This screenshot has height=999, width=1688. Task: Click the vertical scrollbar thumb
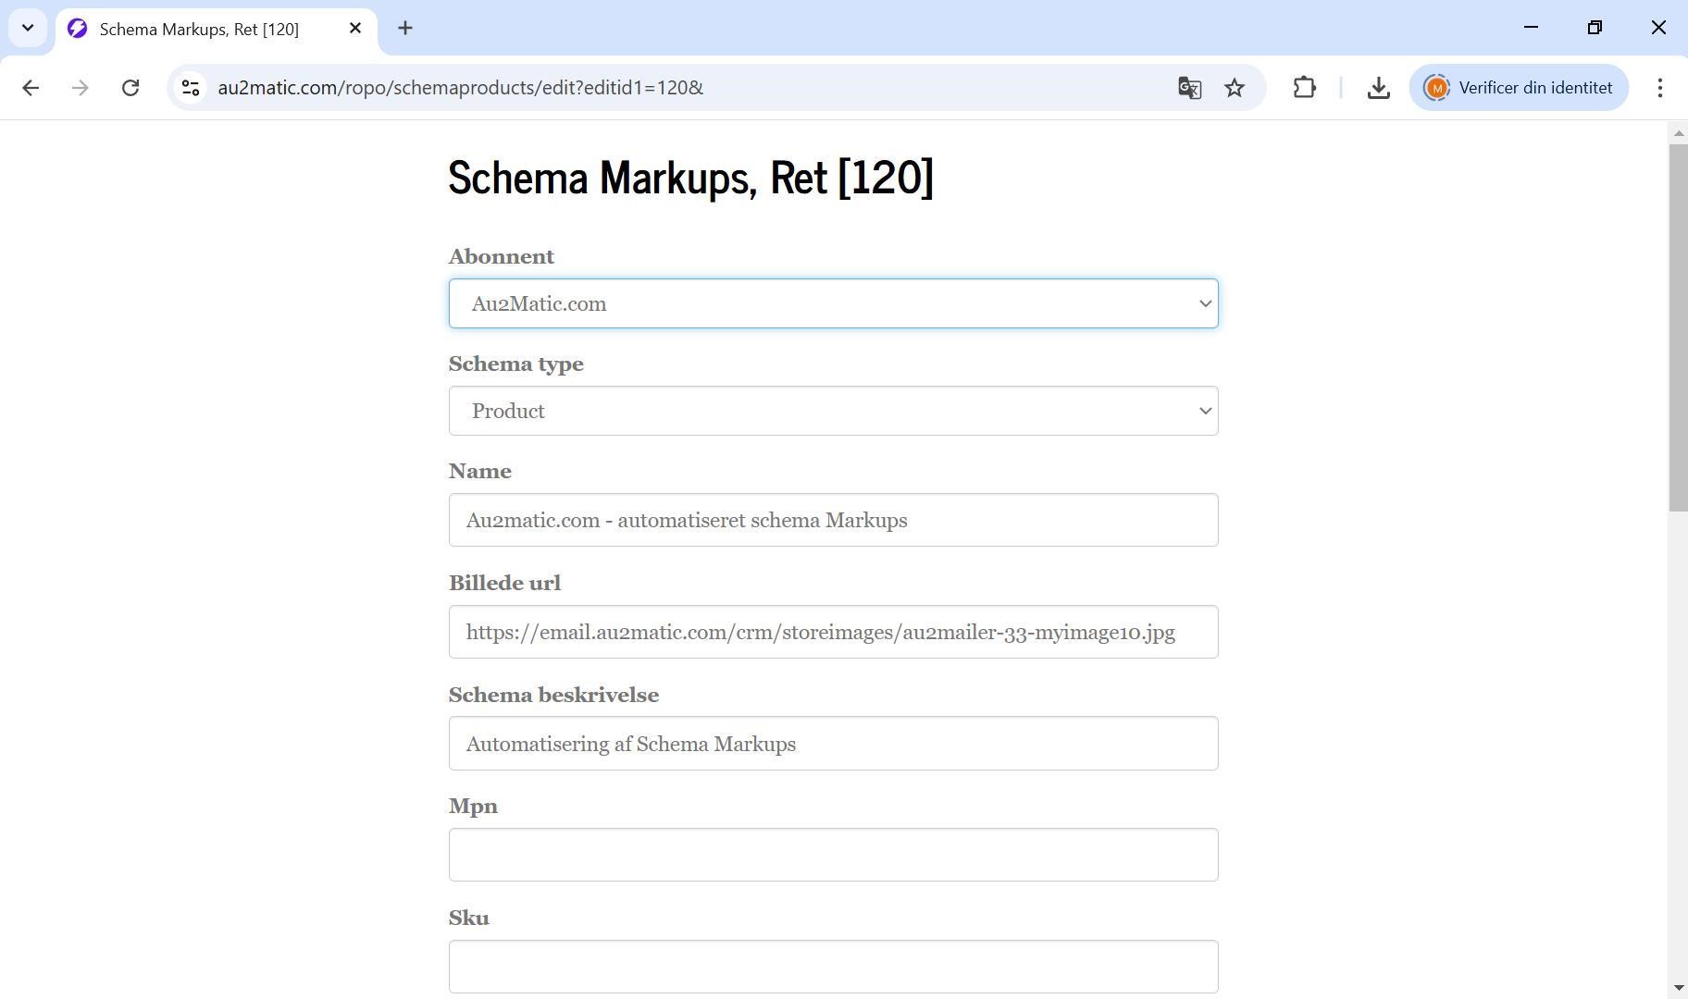pos(1678,327)
